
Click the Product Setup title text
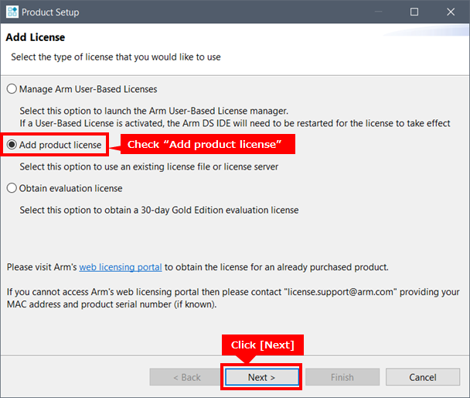[x=50, y=12]
